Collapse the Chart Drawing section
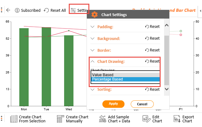 coord(92,62)
